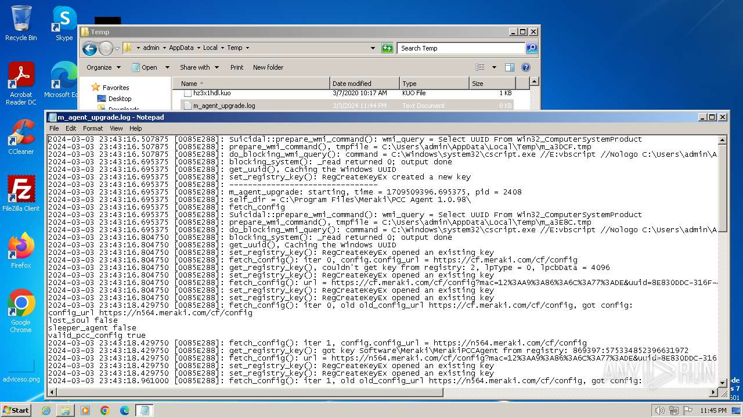743x418 pixels.
Task: Sort by Date modified column header
Action: click(365, 84)
